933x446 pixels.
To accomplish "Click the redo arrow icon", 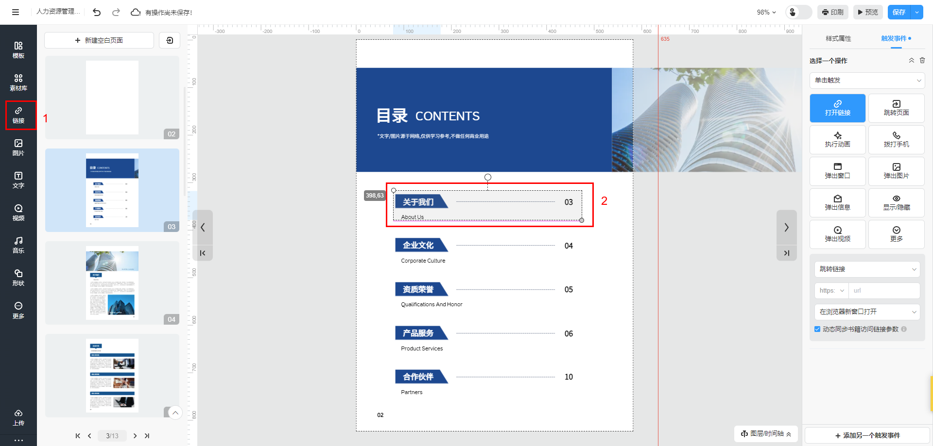I will [x=116, y=12].
